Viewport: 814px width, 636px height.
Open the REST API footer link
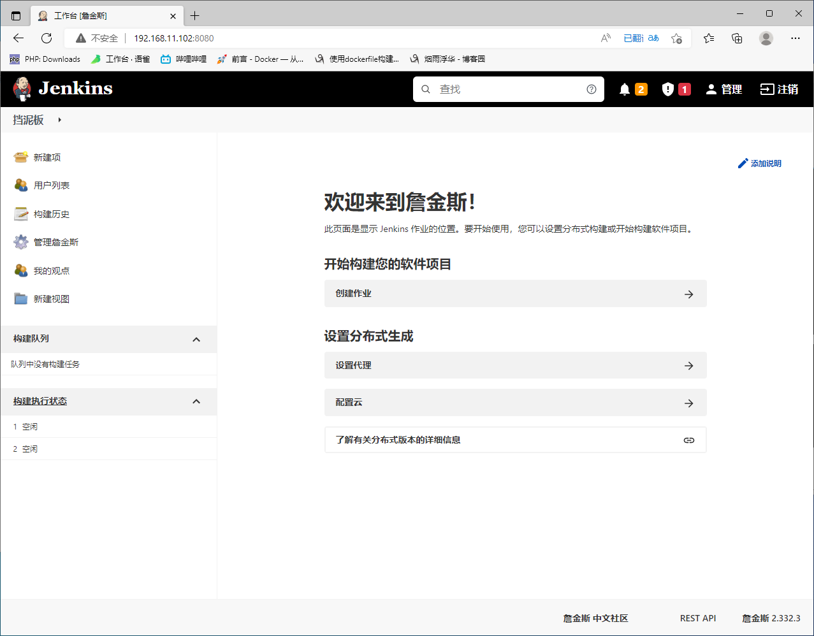698,618
